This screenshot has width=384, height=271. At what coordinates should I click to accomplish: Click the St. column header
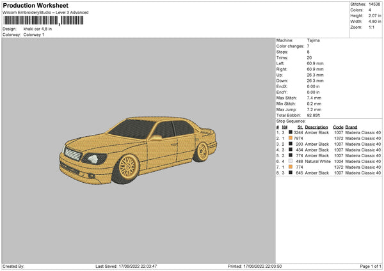pyautogui.click(x=300, y=127)
